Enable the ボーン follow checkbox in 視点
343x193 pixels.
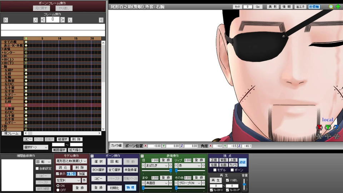click(232, 170)
